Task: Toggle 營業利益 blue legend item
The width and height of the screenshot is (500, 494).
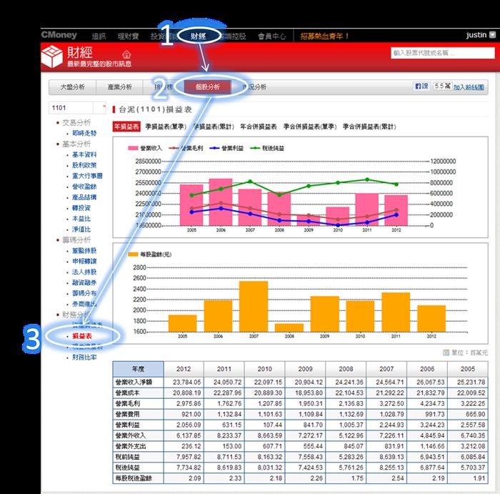Action: coord(226,148)
